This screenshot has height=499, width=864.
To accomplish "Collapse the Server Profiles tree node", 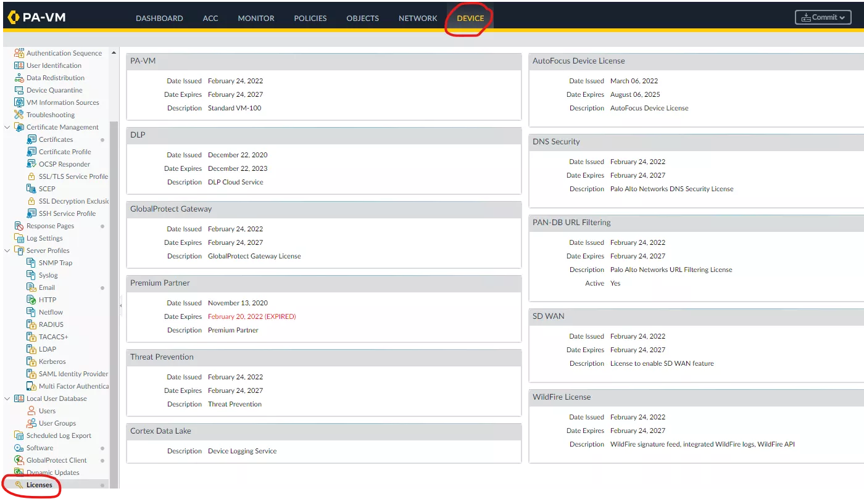I will point(7,250).
